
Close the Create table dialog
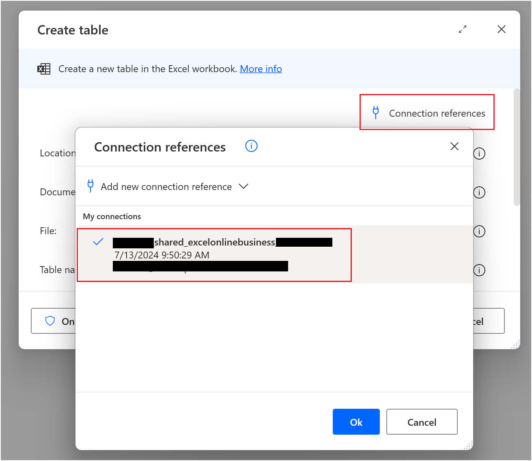(x=502, y=29)
